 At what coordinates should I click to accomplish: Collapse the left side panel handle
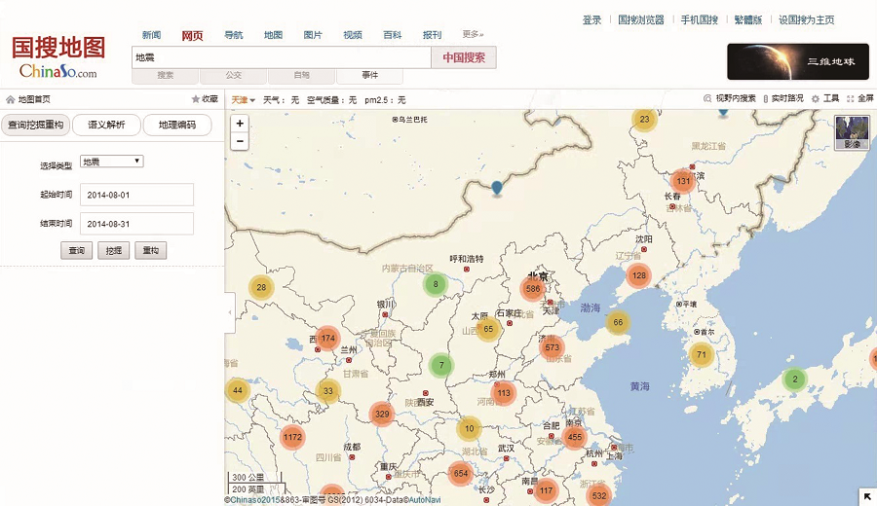click(x=230, y=312)
